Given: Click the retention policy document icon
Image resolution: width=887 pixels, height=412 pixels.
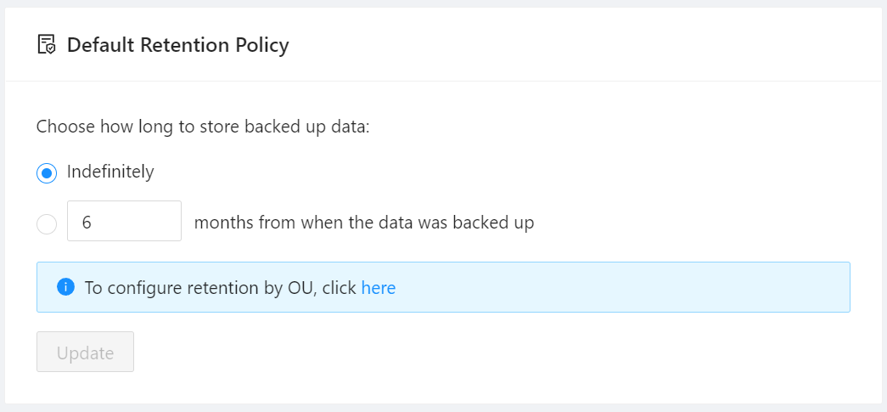Looking at the screenshot, I should [47, 45].
